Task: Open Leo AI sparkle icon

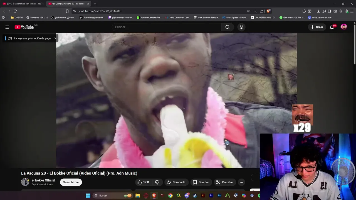Action: 341,11
